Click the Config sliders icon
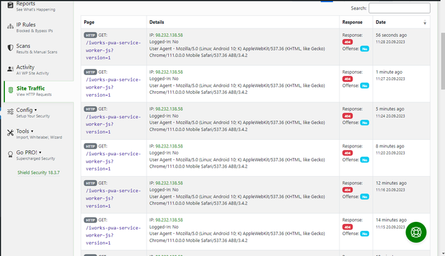445x256 pixels. click(x=10, y=112)
